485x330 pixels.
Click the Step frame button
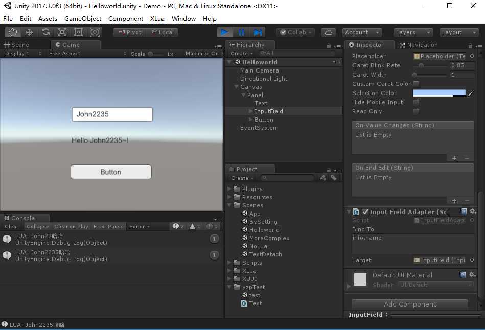[258, 32]
